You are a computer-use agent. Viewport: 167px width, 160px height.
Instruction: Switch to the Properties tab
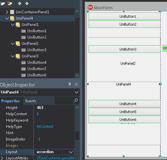coord(10,101)
